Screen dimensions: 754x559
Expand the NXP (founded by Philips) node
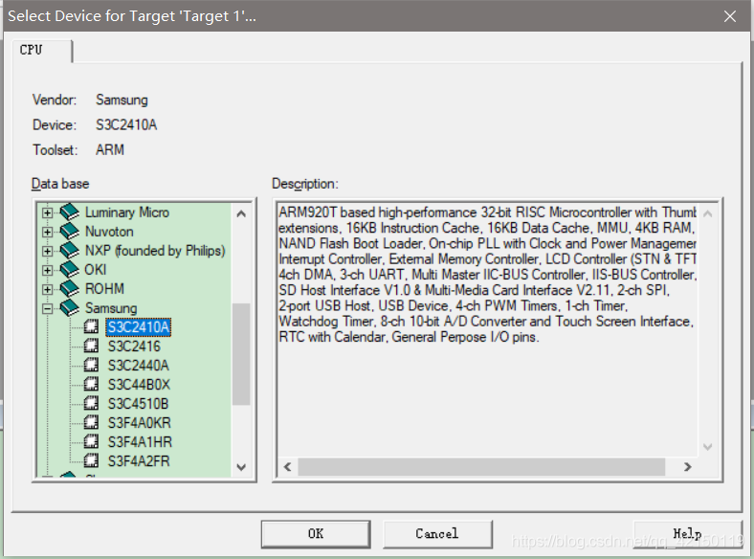47,251
